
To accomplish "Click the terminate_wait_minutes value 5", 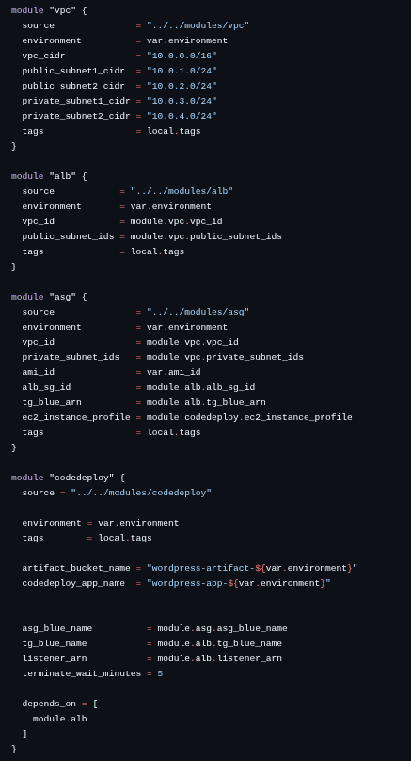I will (x=160, y=673).
